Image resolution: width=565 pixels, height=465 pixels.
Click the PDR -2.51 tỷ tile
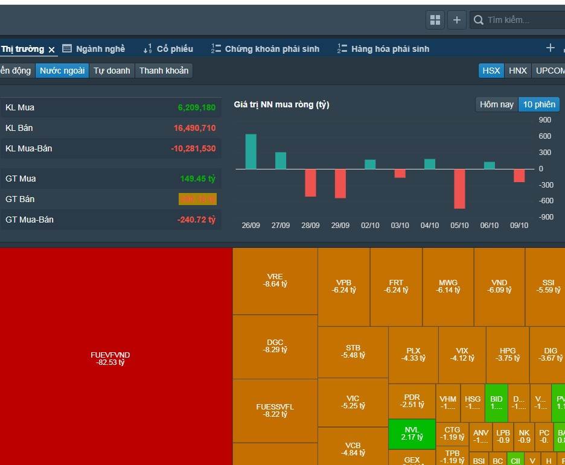coord(412,401)
